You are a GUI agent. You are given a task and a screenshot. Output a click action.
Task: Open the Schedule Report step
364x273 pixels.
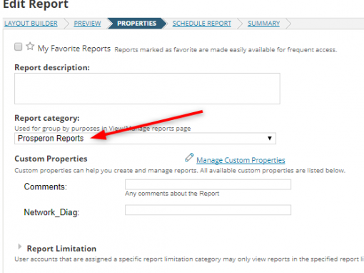(202, 24)
